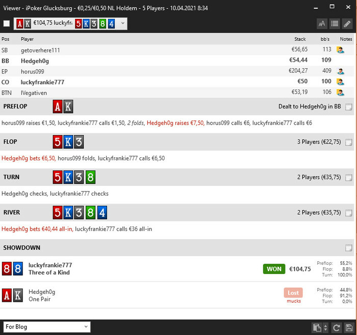Image resolution: width=357 pixels, height=335 pixels.
Task: Check the PREFLOP street note box
Action: coord(348,107)
